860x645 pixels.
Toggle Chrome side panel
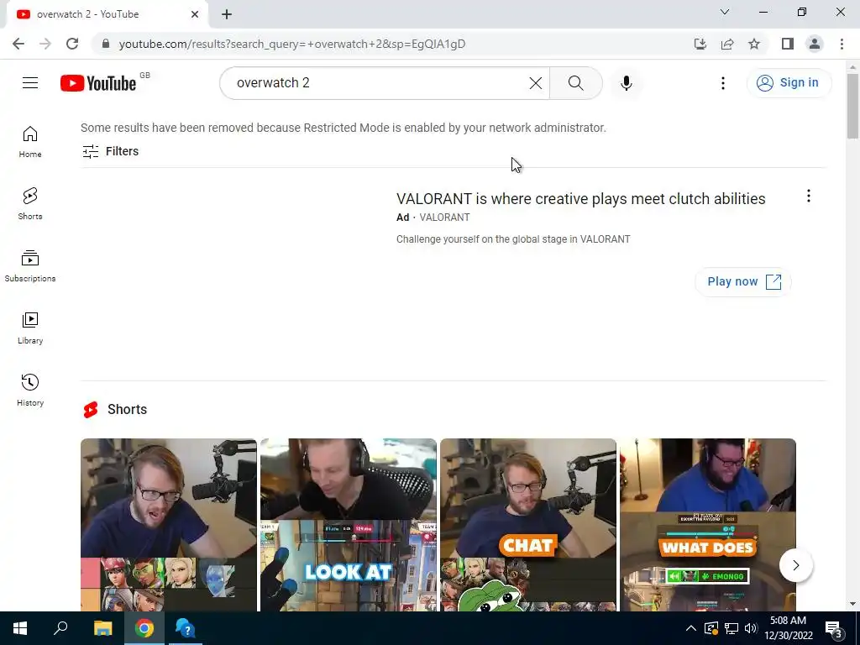point(788,44)
